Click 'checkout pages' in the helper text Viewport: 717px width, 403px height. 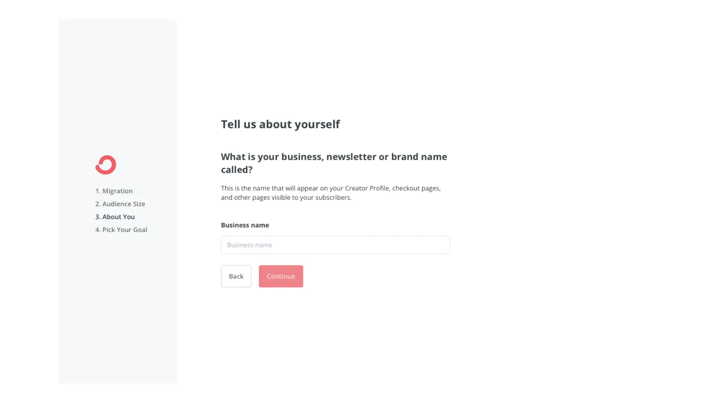point(416,188)
